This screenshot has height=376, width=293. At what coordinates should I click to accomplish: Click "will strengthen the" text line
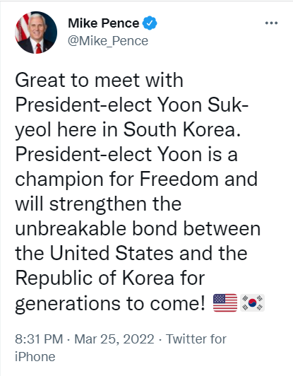click(x=98, y=204)
